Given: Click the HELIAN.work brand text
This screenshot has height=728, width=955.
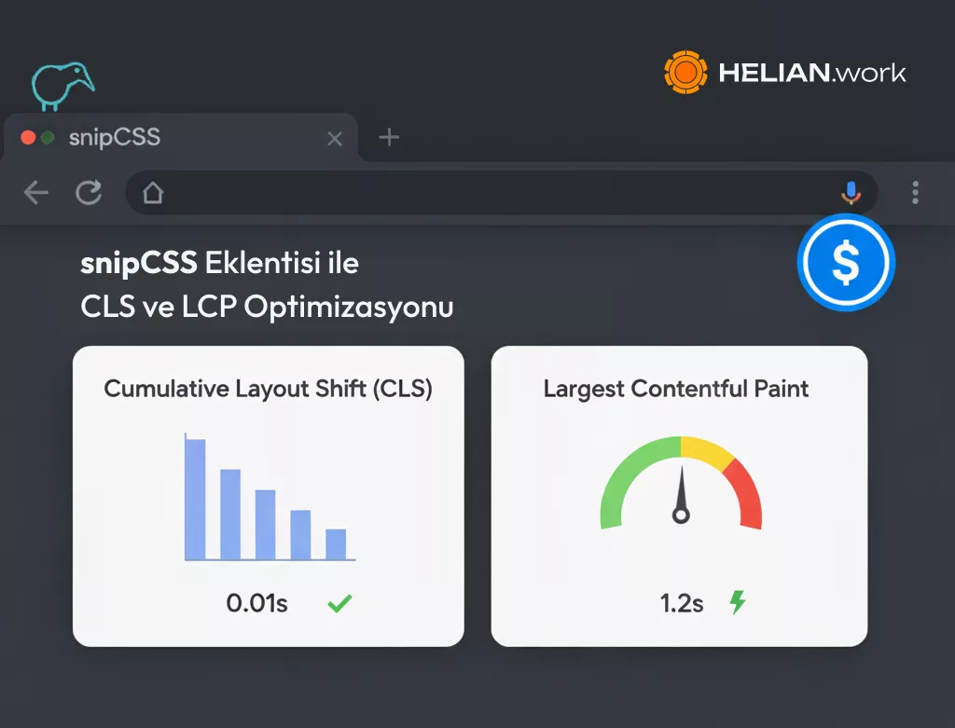Looking at the screenshot, I should click(x=811, y=74).
